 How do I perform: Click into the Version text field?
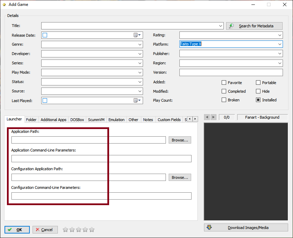tap(231, 72)
